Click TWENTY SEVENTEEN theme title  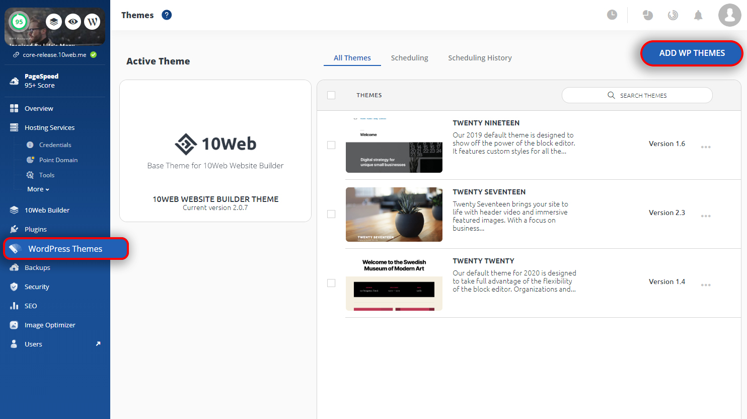[x=489, y=192]
